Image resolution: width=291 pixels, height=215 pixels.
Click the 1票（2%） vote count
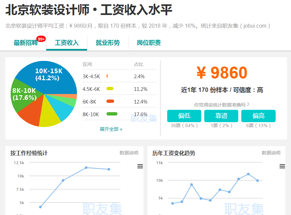tap(221, 125)
